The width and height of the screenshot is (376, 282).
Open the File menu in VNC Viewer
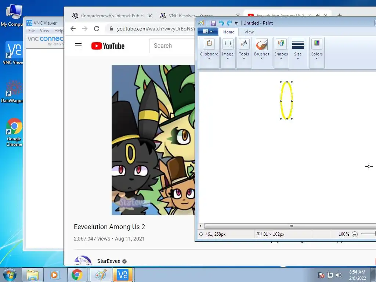tap(32, 31)
